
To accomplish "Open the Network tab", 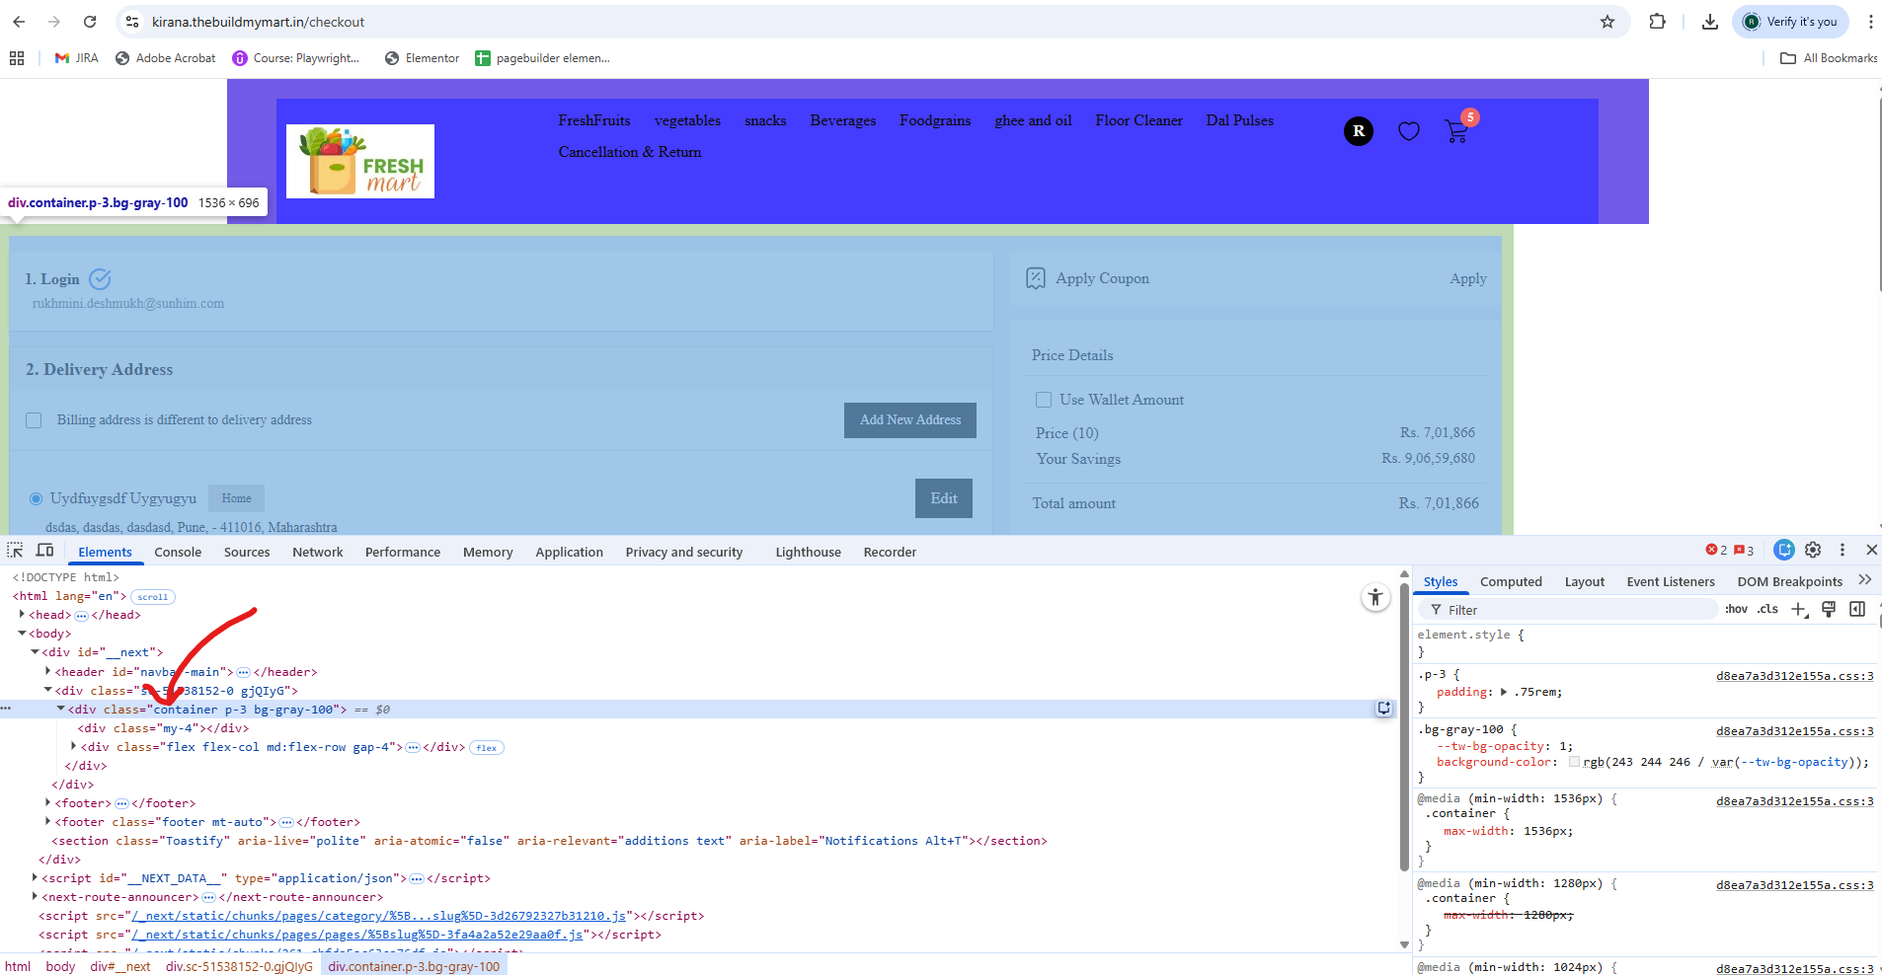I will coord(318,552).
